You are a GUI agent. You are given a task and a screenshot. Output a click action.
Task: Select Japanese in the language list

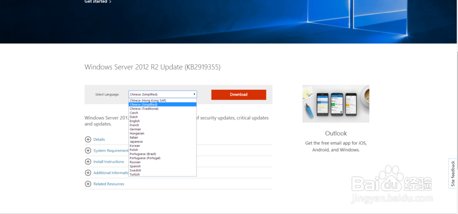[x=163, y=142]
